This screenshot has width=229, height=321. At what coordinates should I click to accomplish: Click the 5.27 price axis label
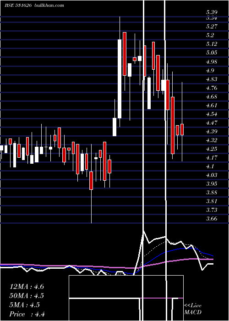coord(212,27)
